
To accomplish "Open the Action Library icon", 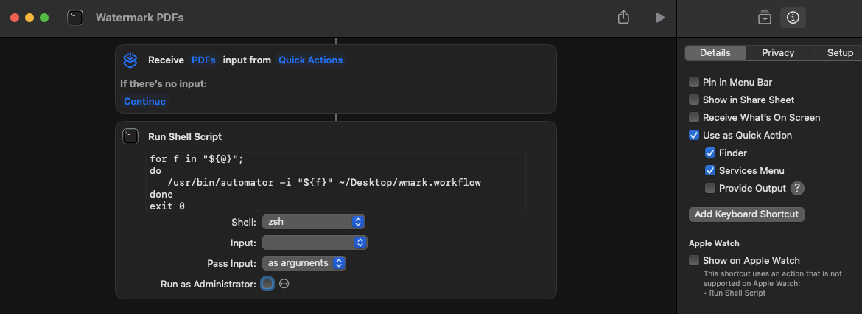I will tap(764, 18).
